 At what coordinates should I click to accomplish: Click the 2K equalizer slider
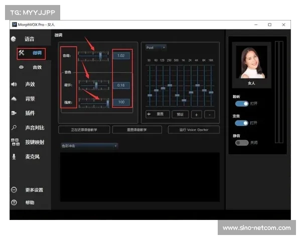[191, 92]
